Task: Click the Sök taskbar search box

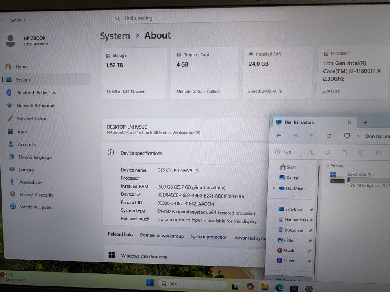Action: [193, 283]
